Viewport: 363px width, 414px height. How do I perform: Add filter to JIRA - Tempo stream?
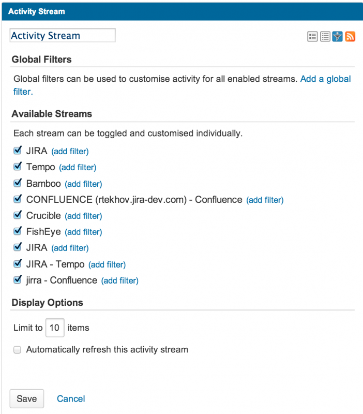click(107, 264)
